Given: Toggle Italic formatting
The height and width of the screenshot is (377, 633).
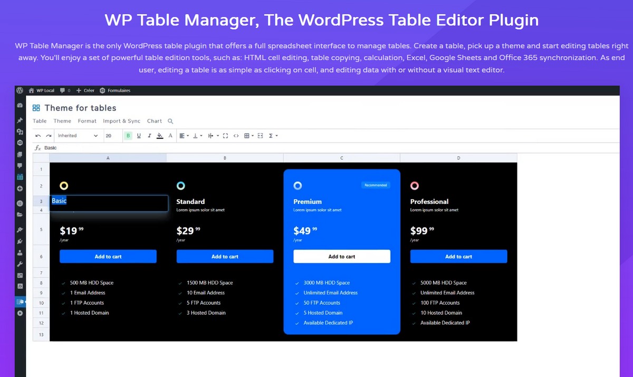Looking at the screenshot, I should [149, 136].
